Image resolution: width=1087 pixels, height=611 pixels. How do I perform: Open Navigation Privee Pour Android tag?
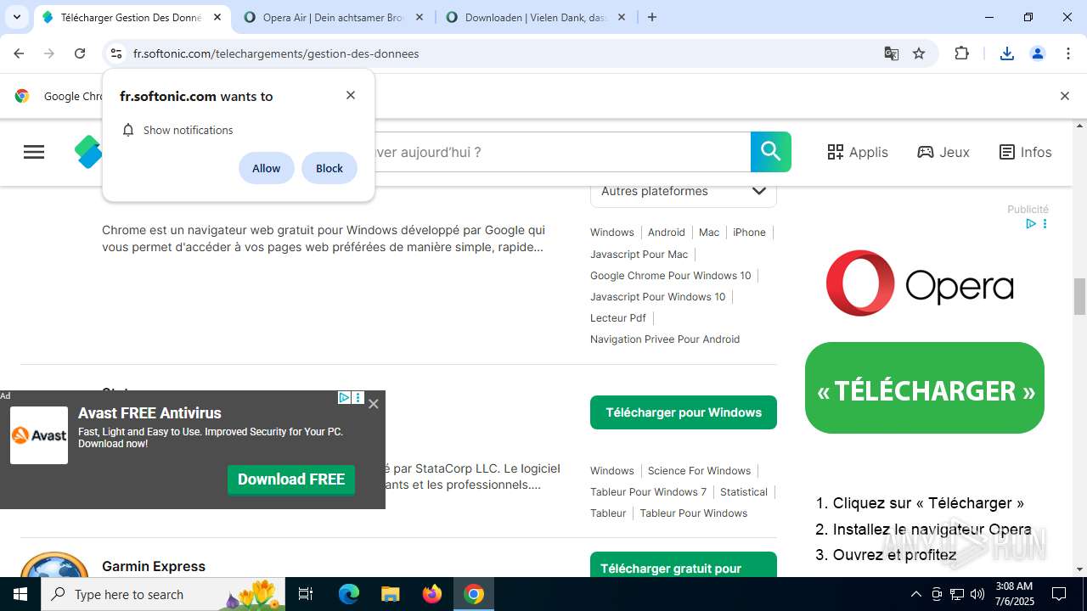665,339
